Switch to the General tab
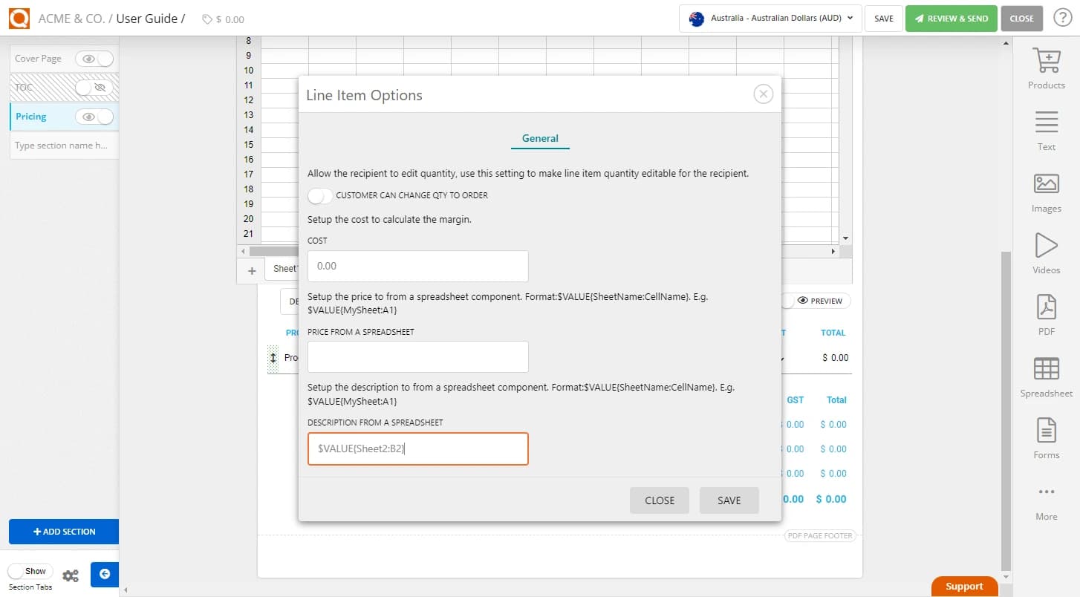Image resolution: width=1080 pixels, height=597 pixels. click(x=540, y=138)
